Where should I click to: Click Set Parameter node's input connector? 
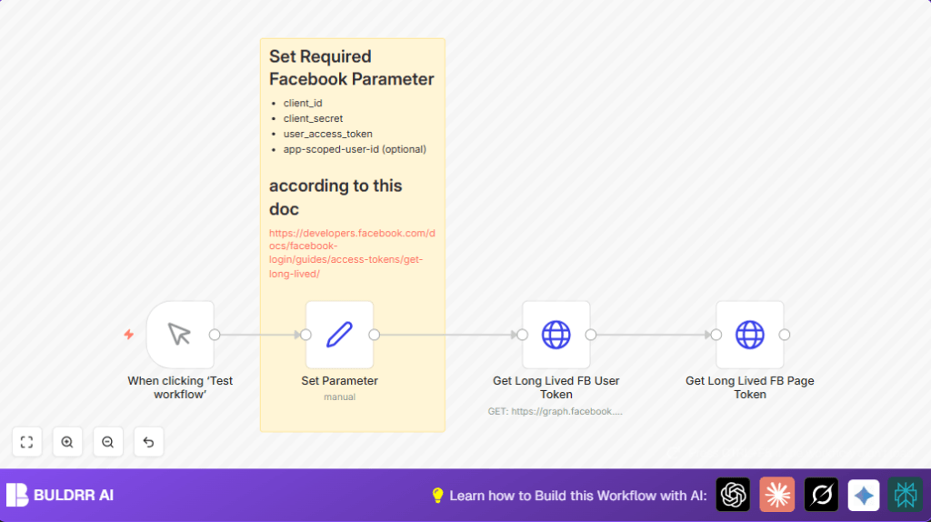coord(305,335)
